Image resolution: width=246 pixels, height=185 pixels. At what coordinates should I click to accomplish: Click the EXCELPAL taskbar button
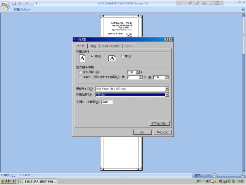click(x=38, y=182)
